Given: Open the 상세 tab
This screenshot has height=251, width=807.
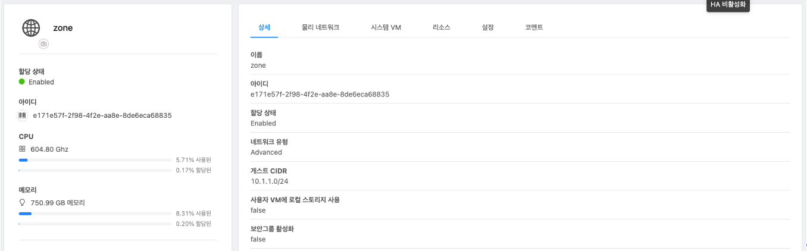Looking at the screenshot, I should tap(264, 27).
